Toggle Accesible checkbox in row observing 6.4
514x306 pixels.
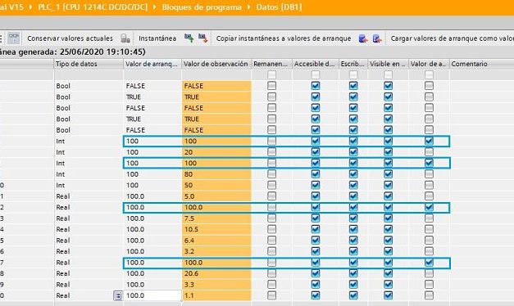(x=316, y=241)
